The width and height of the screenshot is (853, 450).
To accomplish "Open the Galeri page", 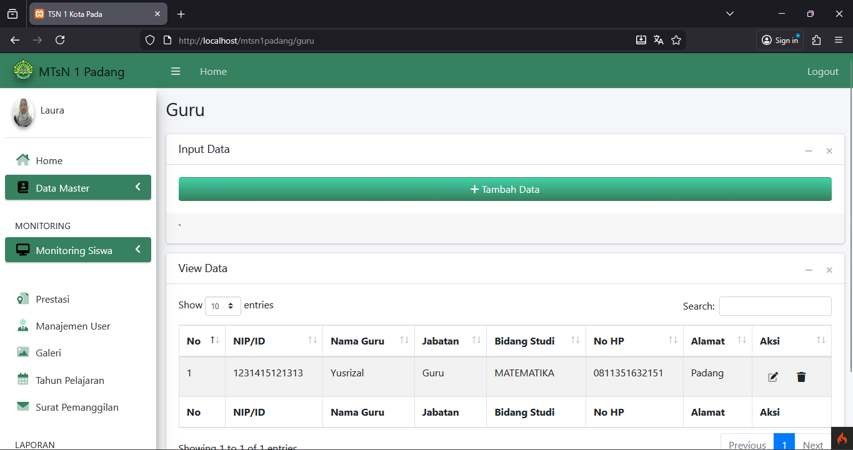I will click(x=48, y=353).
